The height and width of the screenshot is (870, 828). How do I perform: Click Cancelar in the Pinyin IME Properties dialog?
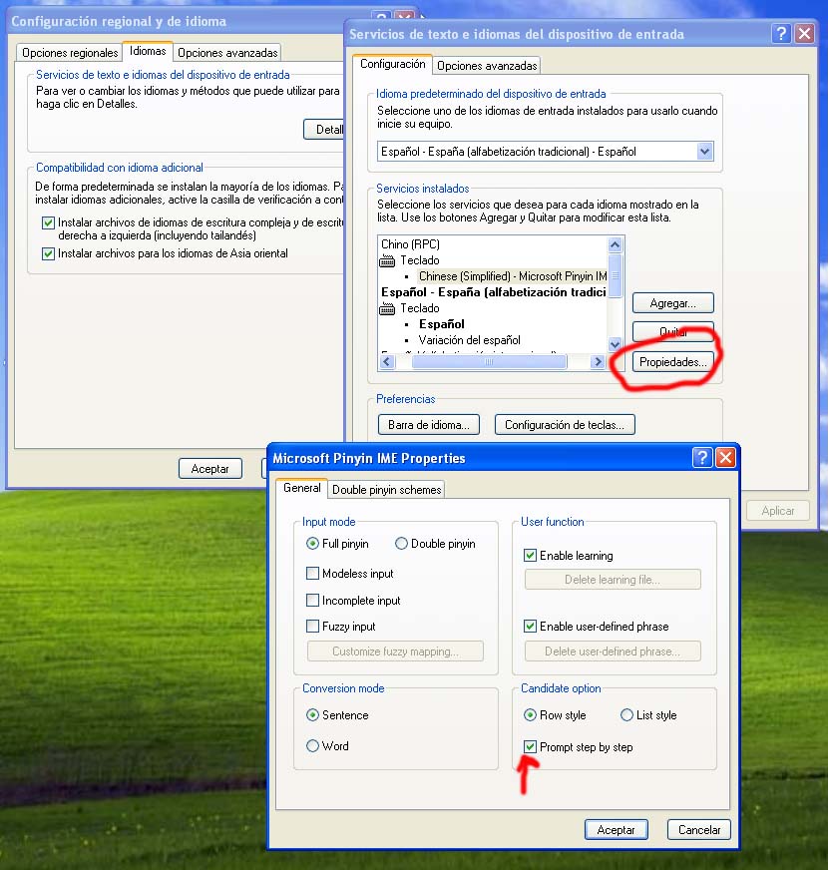pyautogui.click(x=699, y=829)
